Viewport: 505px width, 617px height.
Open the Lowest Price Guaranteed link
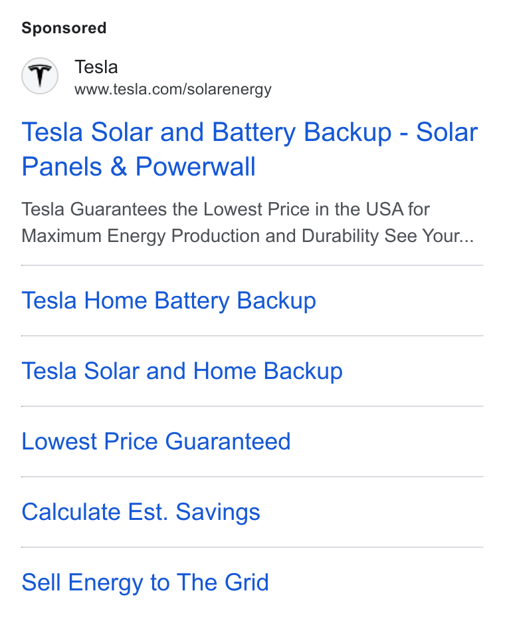click(156, 441)
